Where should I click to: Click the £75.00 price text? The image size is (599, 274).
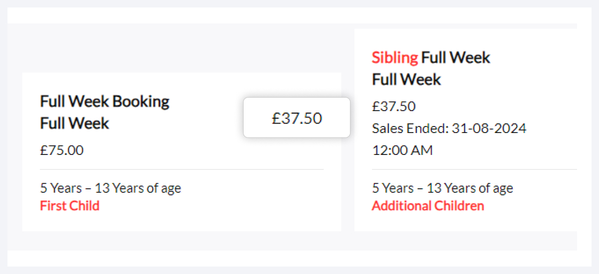click(x=62, y=150)
